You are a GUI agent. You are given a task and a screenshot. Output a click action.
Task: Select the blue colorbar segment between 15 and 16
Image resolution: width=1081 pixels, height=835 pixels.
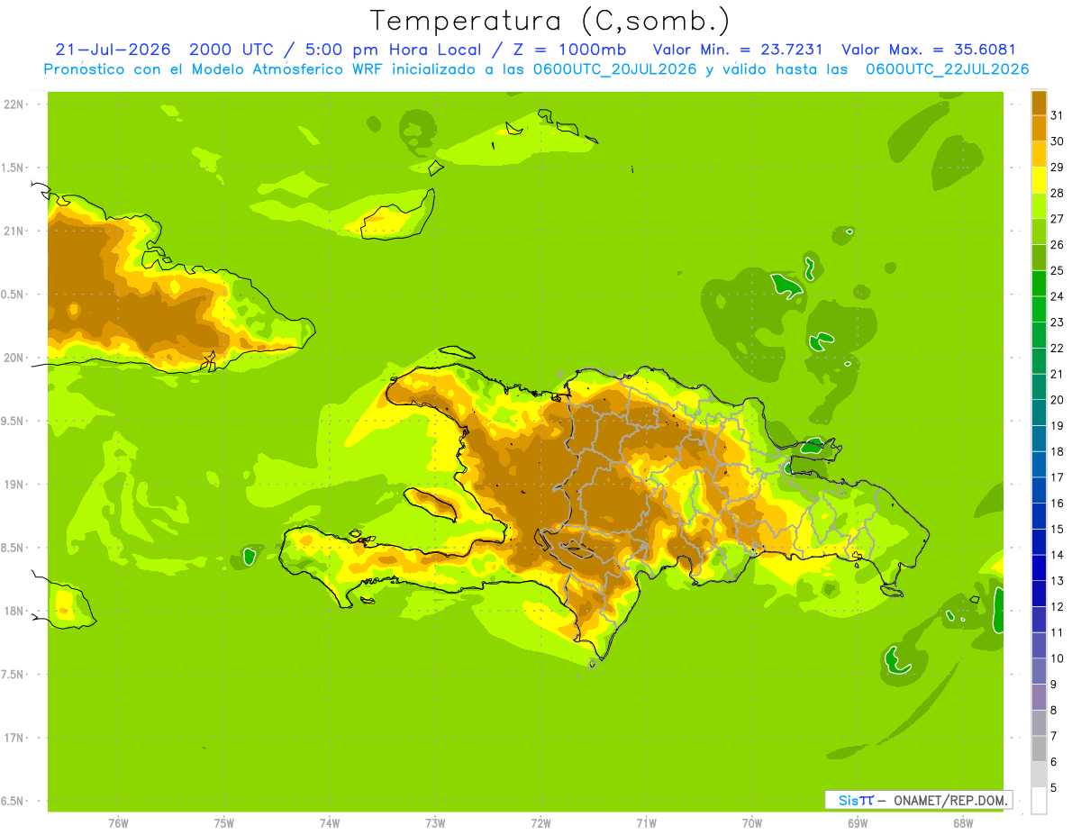(x=1039, y=516)
